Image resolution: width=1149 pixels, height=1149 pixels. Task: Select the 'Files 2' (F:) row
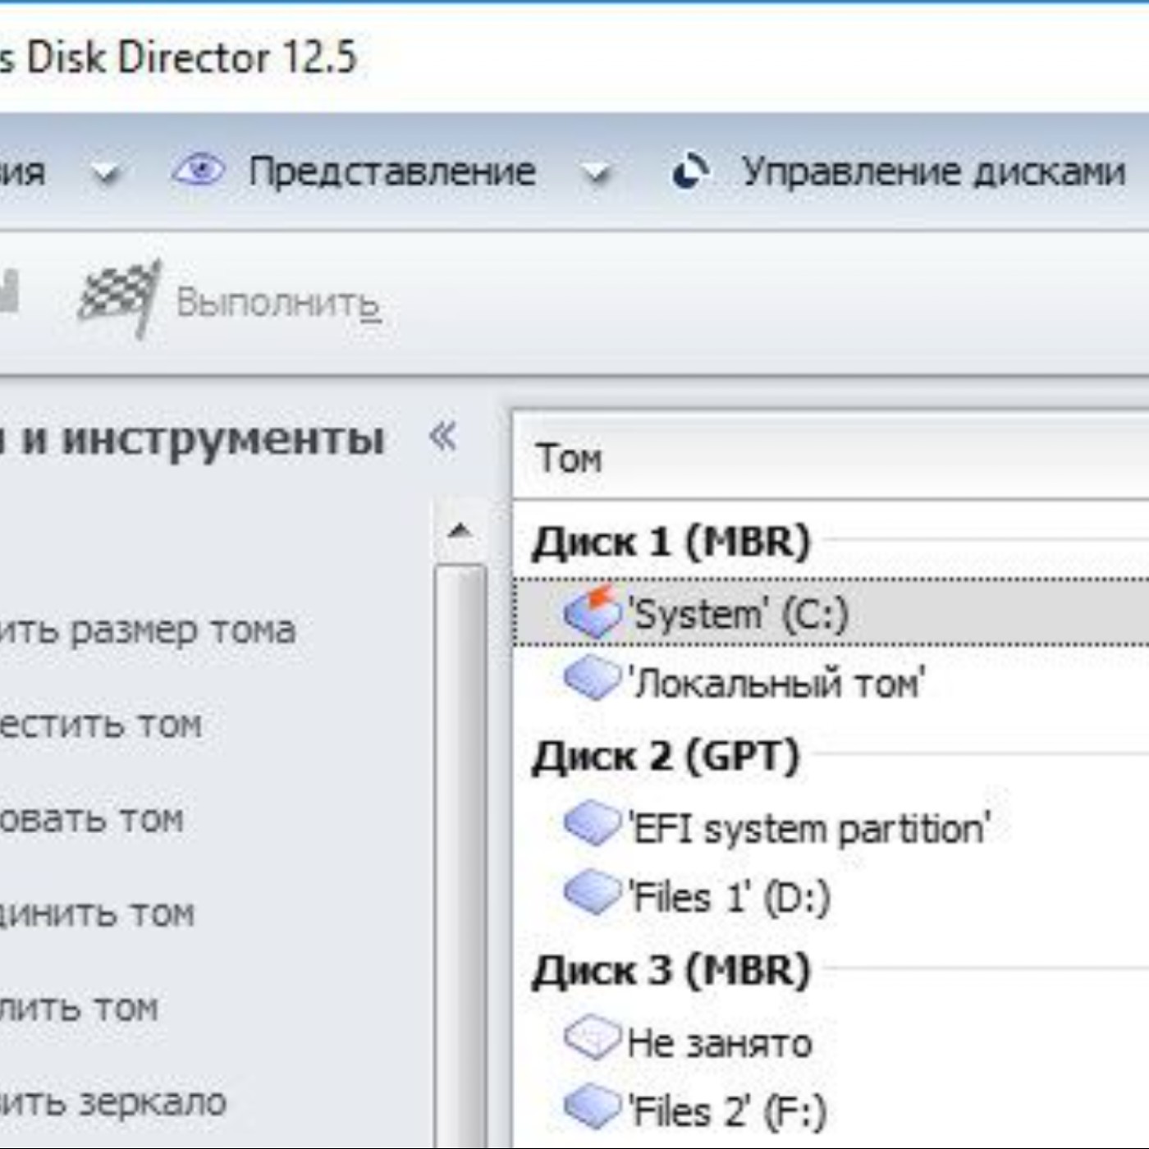(831, 1112)
